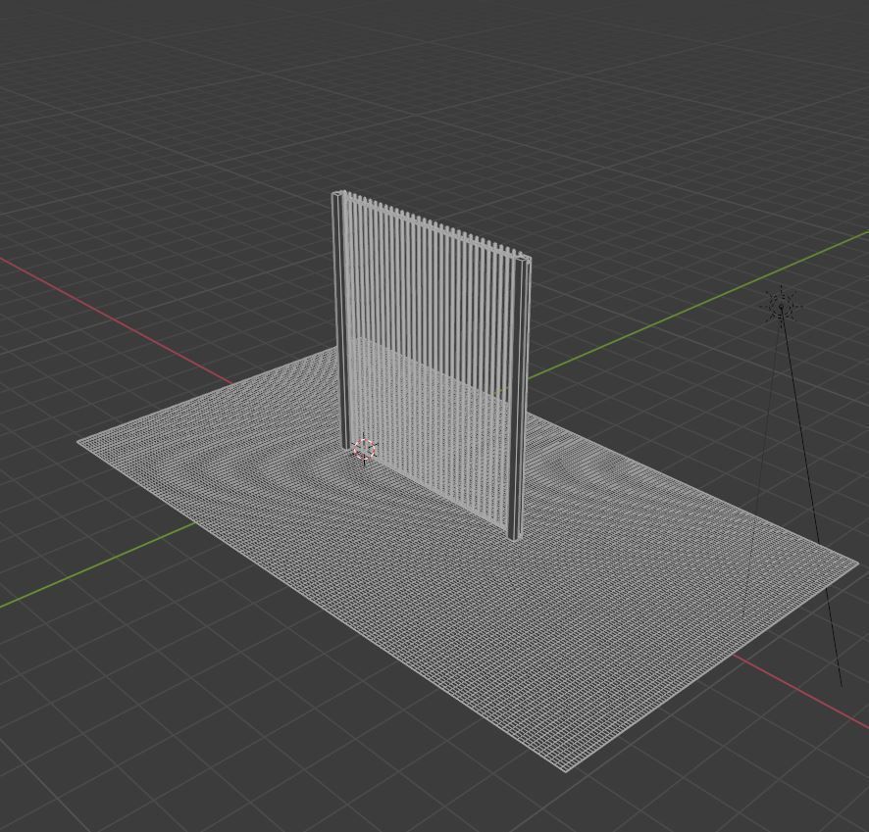Image resolution: width=869 pixels, height=832 pixels.
Task: Click the 3D cursor at the fence base
Action: click(364, 450)
